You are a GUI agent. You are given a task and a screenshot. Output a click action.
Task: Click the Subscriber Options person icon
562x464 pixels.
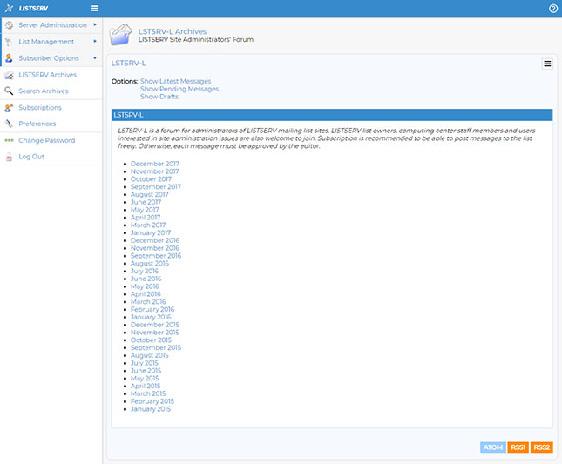[x=9, y=58]
